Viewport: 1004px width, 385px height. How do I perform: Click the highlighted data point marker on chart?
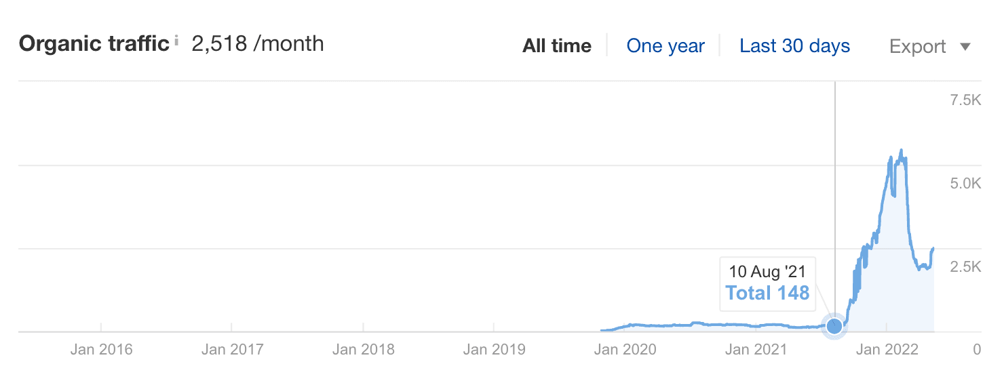tap(834, 326)
